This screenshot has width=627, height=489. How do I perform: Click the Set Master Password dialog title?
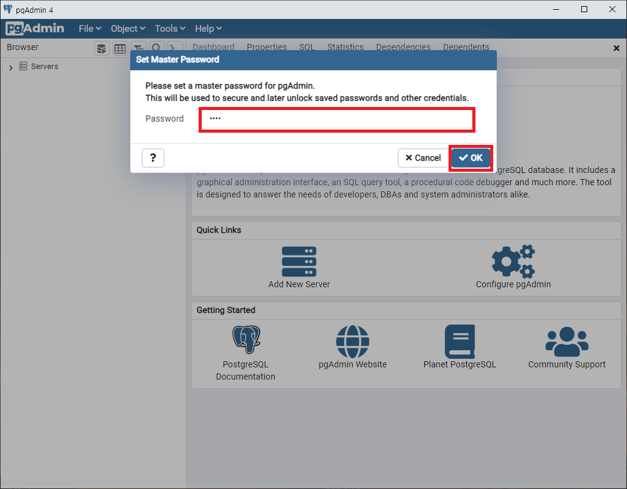coord(178,59)
